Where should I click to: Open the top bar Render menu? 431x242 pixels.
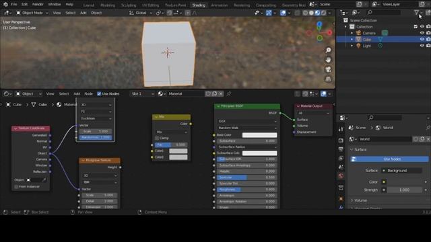(x=38, y=5)
